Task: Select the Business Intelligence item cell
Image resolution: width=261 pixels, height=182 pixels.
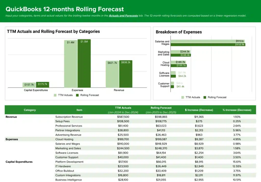Action: [69, 180]
